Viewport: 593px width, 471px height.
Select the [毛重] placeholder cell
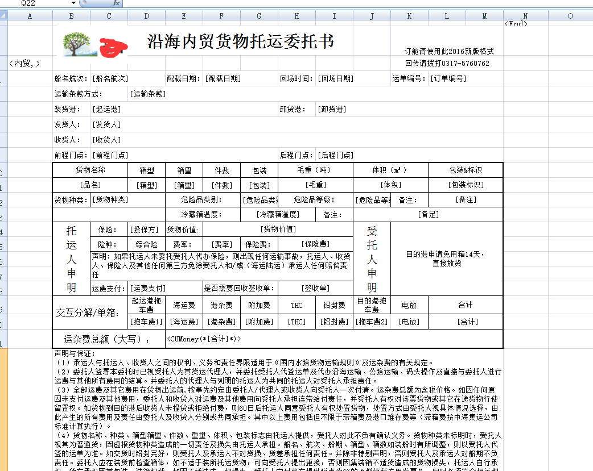(315, 185)
